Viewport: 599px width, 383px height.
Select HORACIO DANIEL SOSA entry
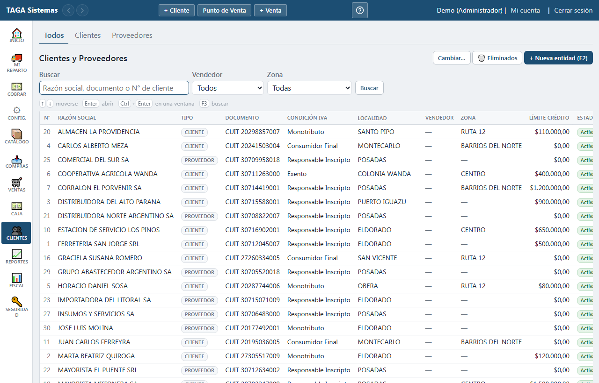point(316,286)
